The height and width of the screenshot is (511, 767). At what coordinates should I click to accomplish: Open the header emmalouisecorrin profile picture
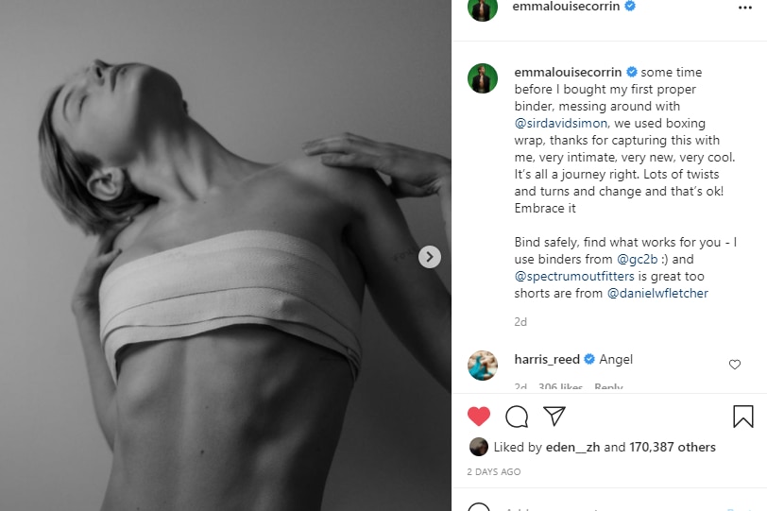[x=483, y=8]
